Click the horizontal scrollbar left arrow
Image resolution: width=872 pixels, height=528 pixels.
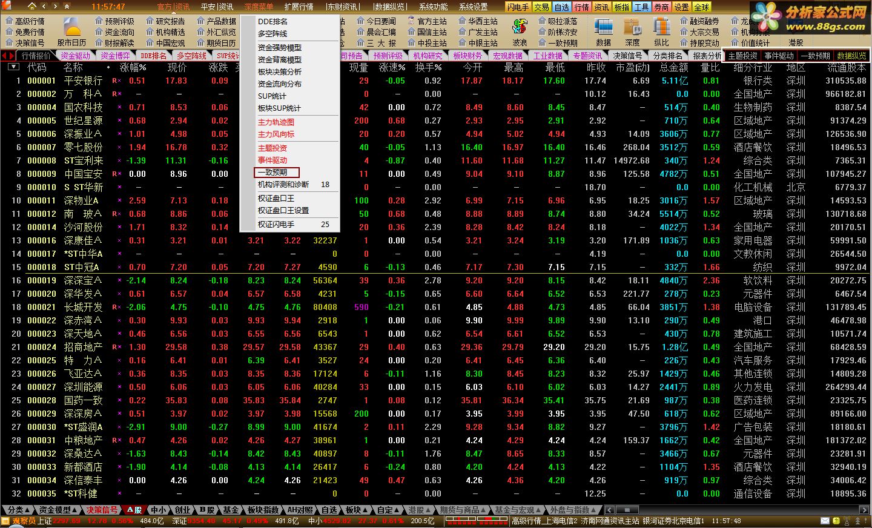tap(609, 510)
